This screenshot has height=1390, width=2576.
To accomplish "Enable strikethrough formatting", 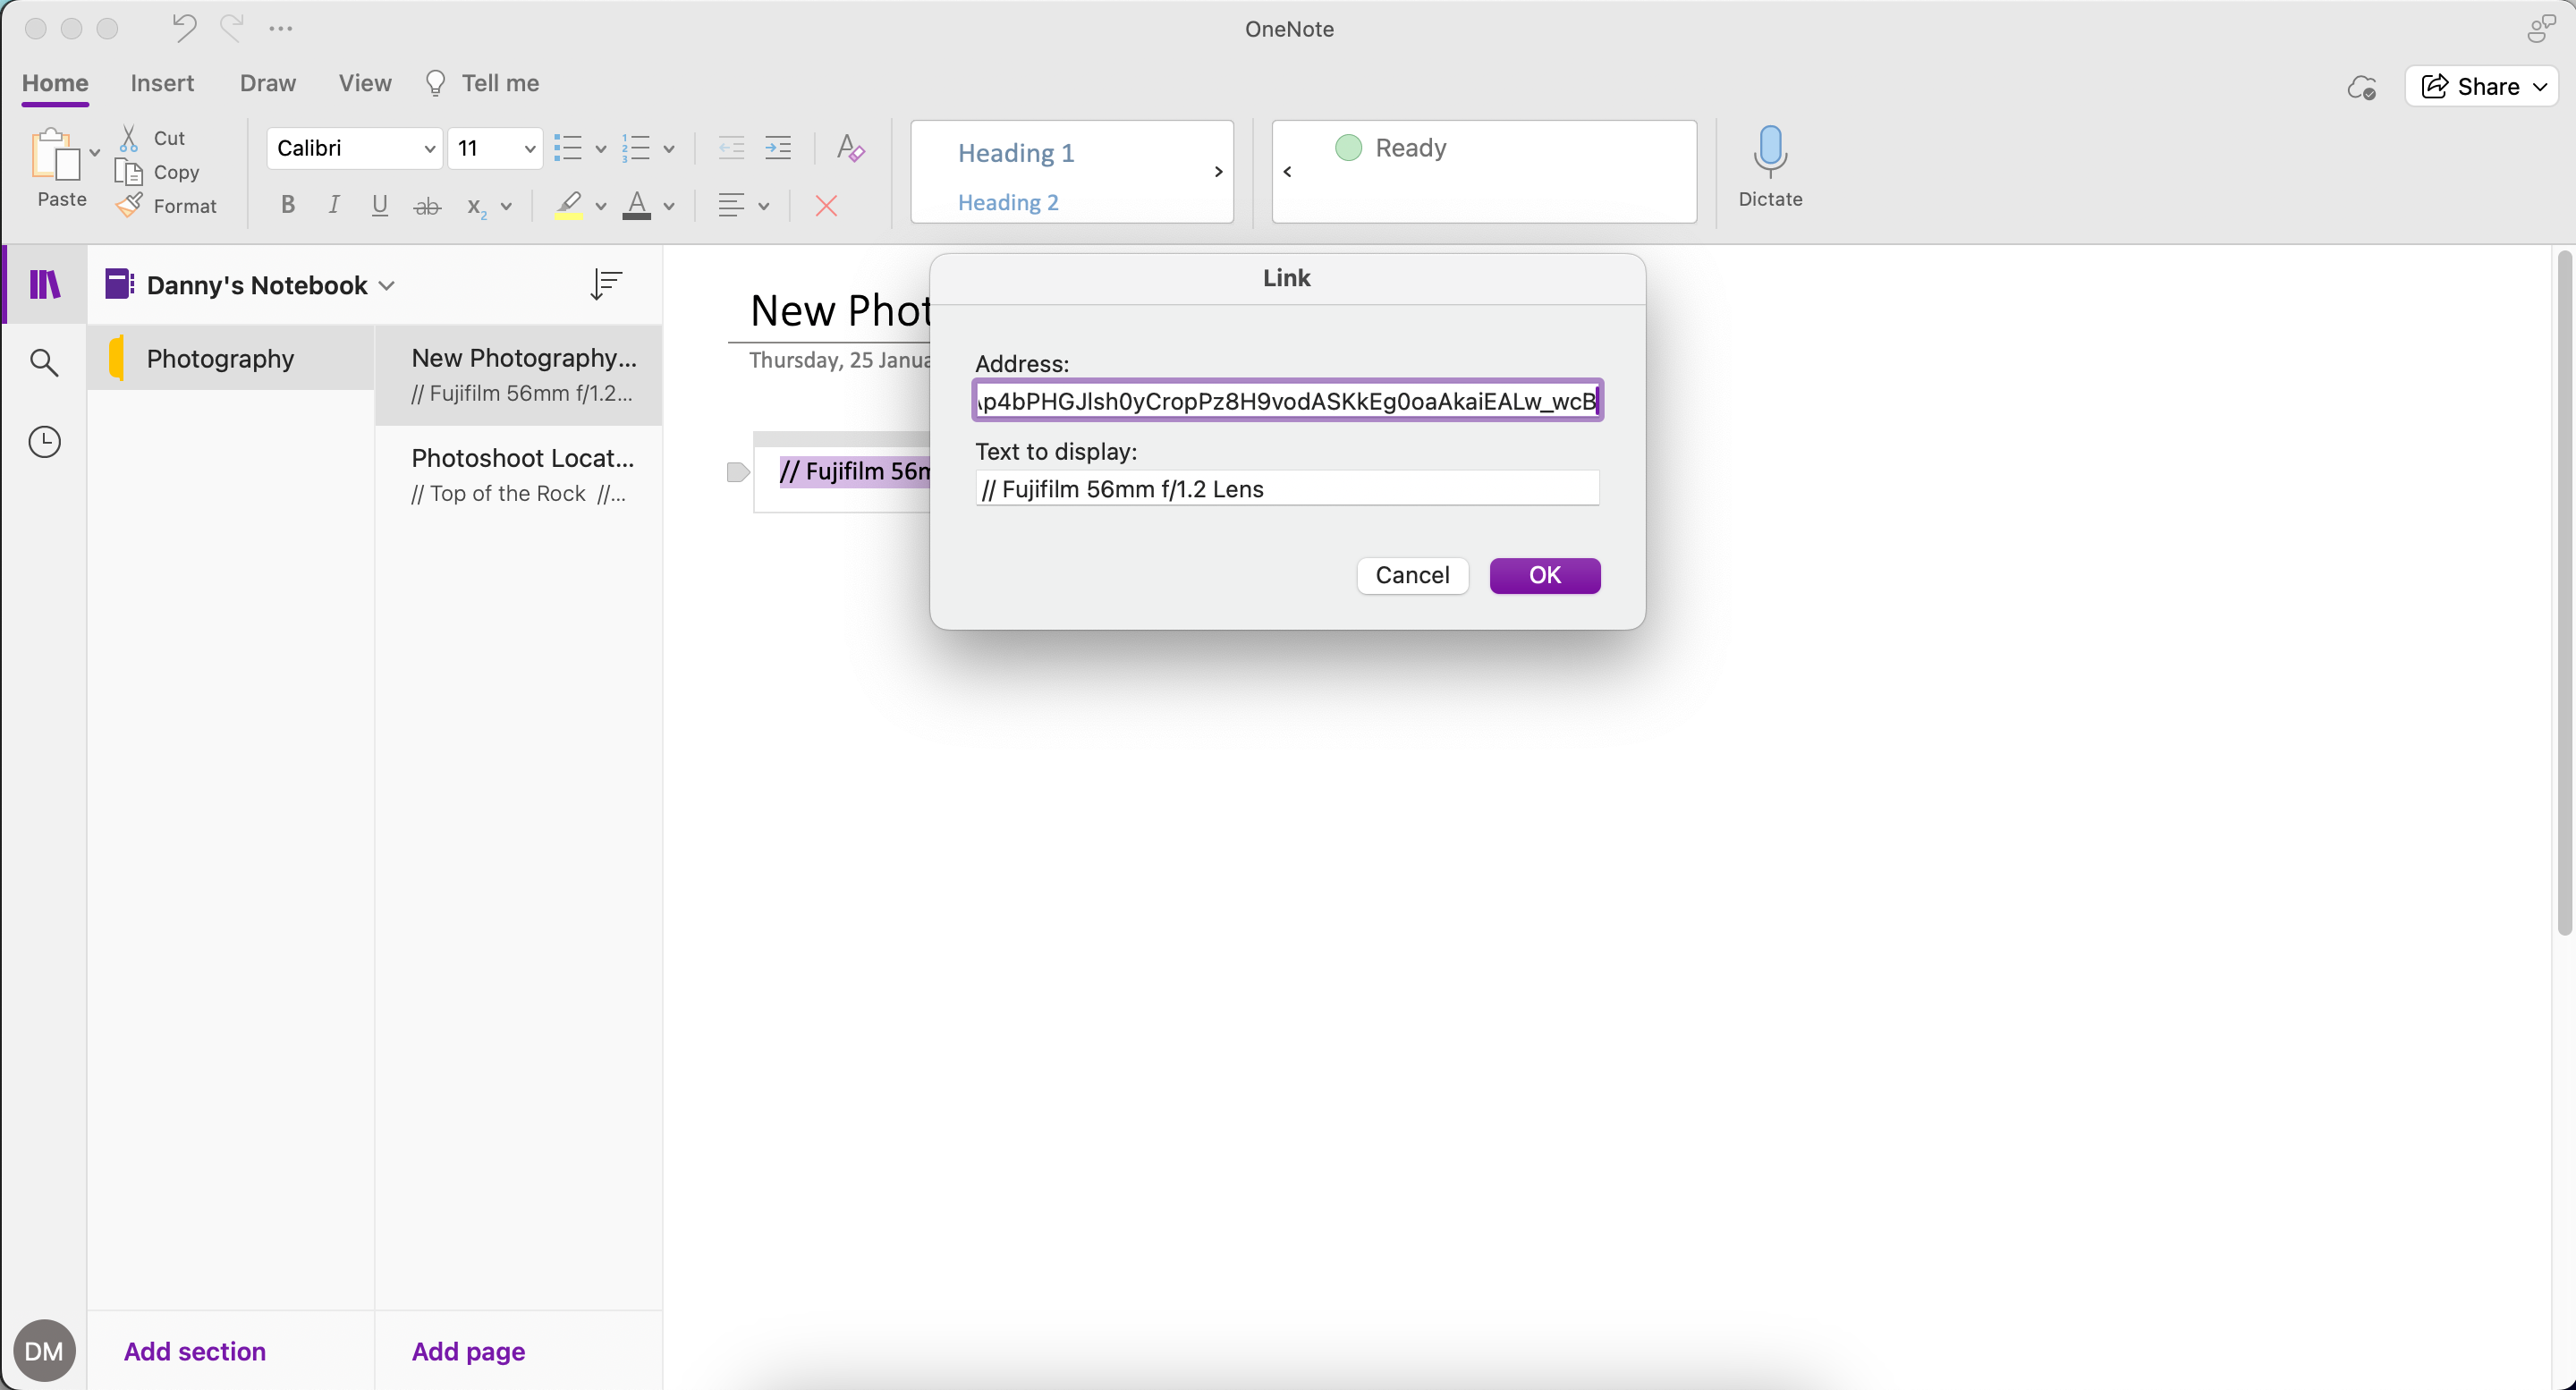I will click(x=427, y=206).
